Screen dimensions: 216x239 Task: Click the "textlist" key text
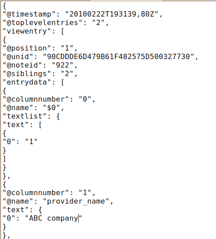(x=25, y=116)
